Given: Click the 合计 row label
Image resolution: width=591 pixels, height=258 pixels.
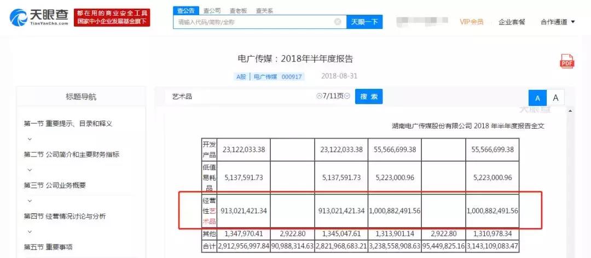Looking at the screenshot, I should (x=209, y=246).
